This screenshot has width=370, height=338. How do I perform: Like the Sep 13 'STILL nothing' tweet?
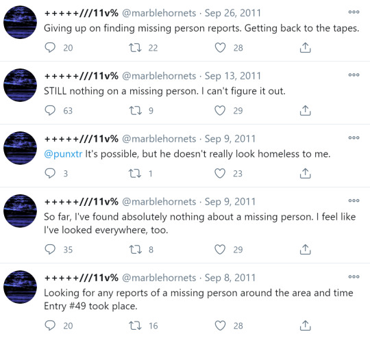point(220,111)
